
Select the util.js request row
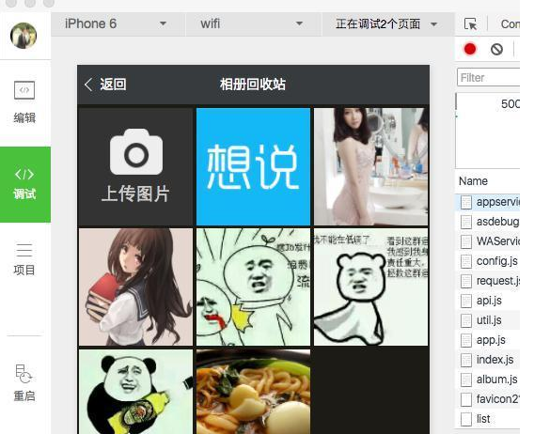coord(487,320)
